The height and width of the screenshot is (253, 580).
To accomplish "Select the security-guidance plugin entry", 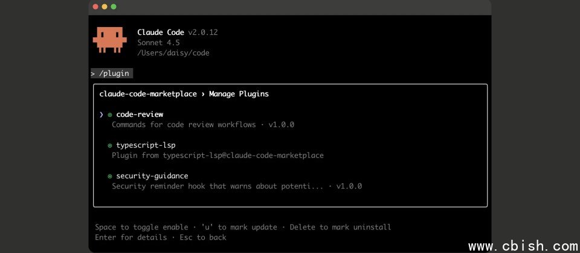I will tap(152, 176).
